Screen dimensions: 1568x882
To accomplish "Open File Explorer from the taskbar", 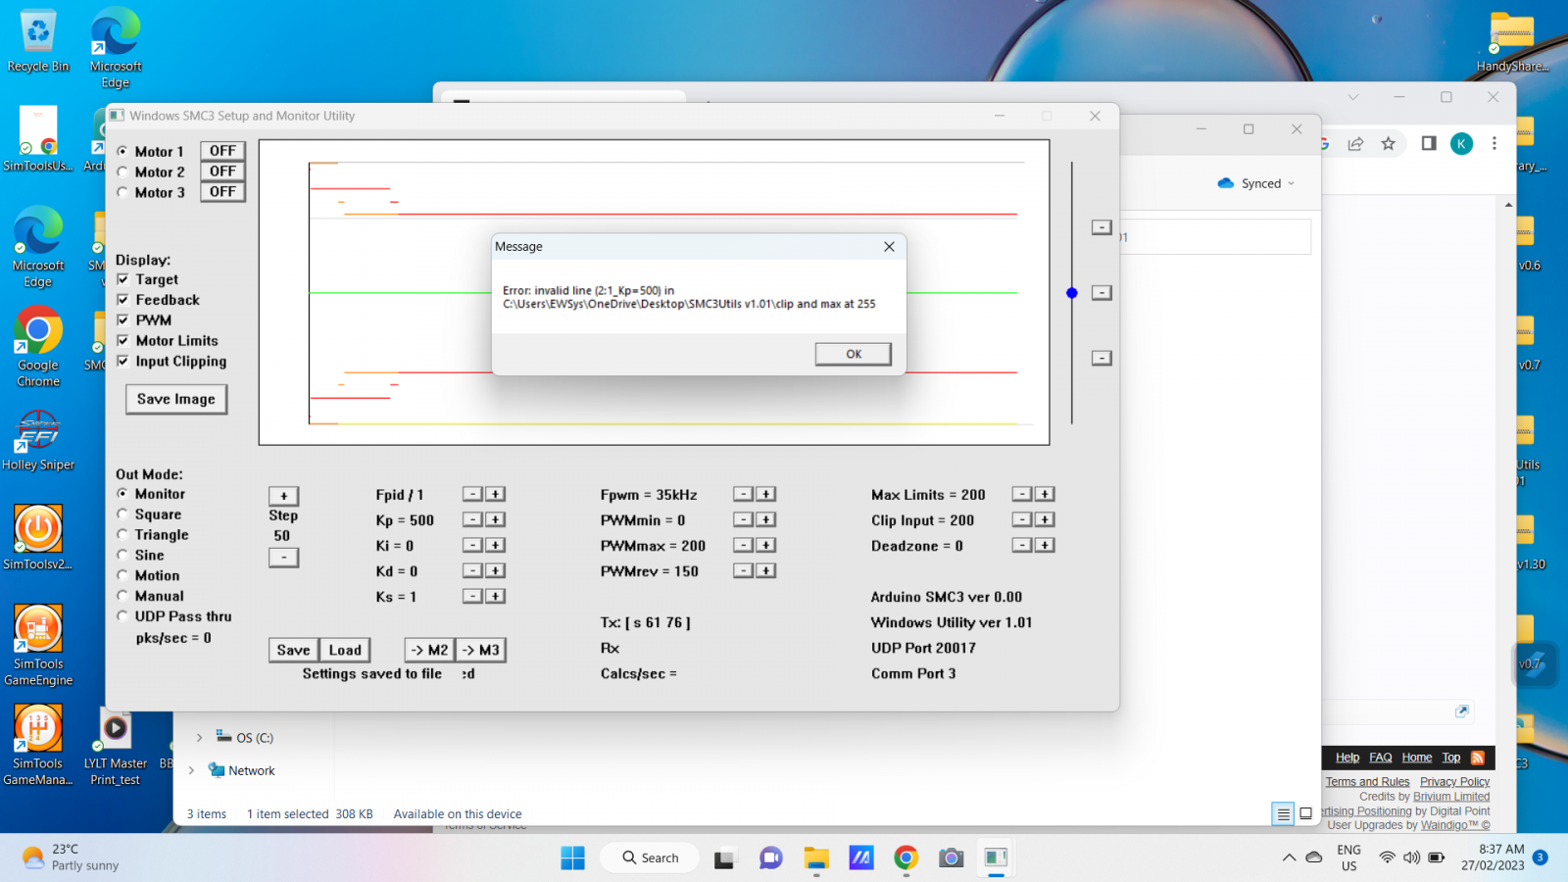I will [816, 858].
